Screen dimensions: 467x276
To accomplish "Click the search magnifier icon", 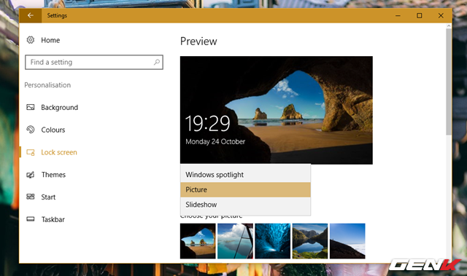I will pyautogui.click(x=157, y=62).
